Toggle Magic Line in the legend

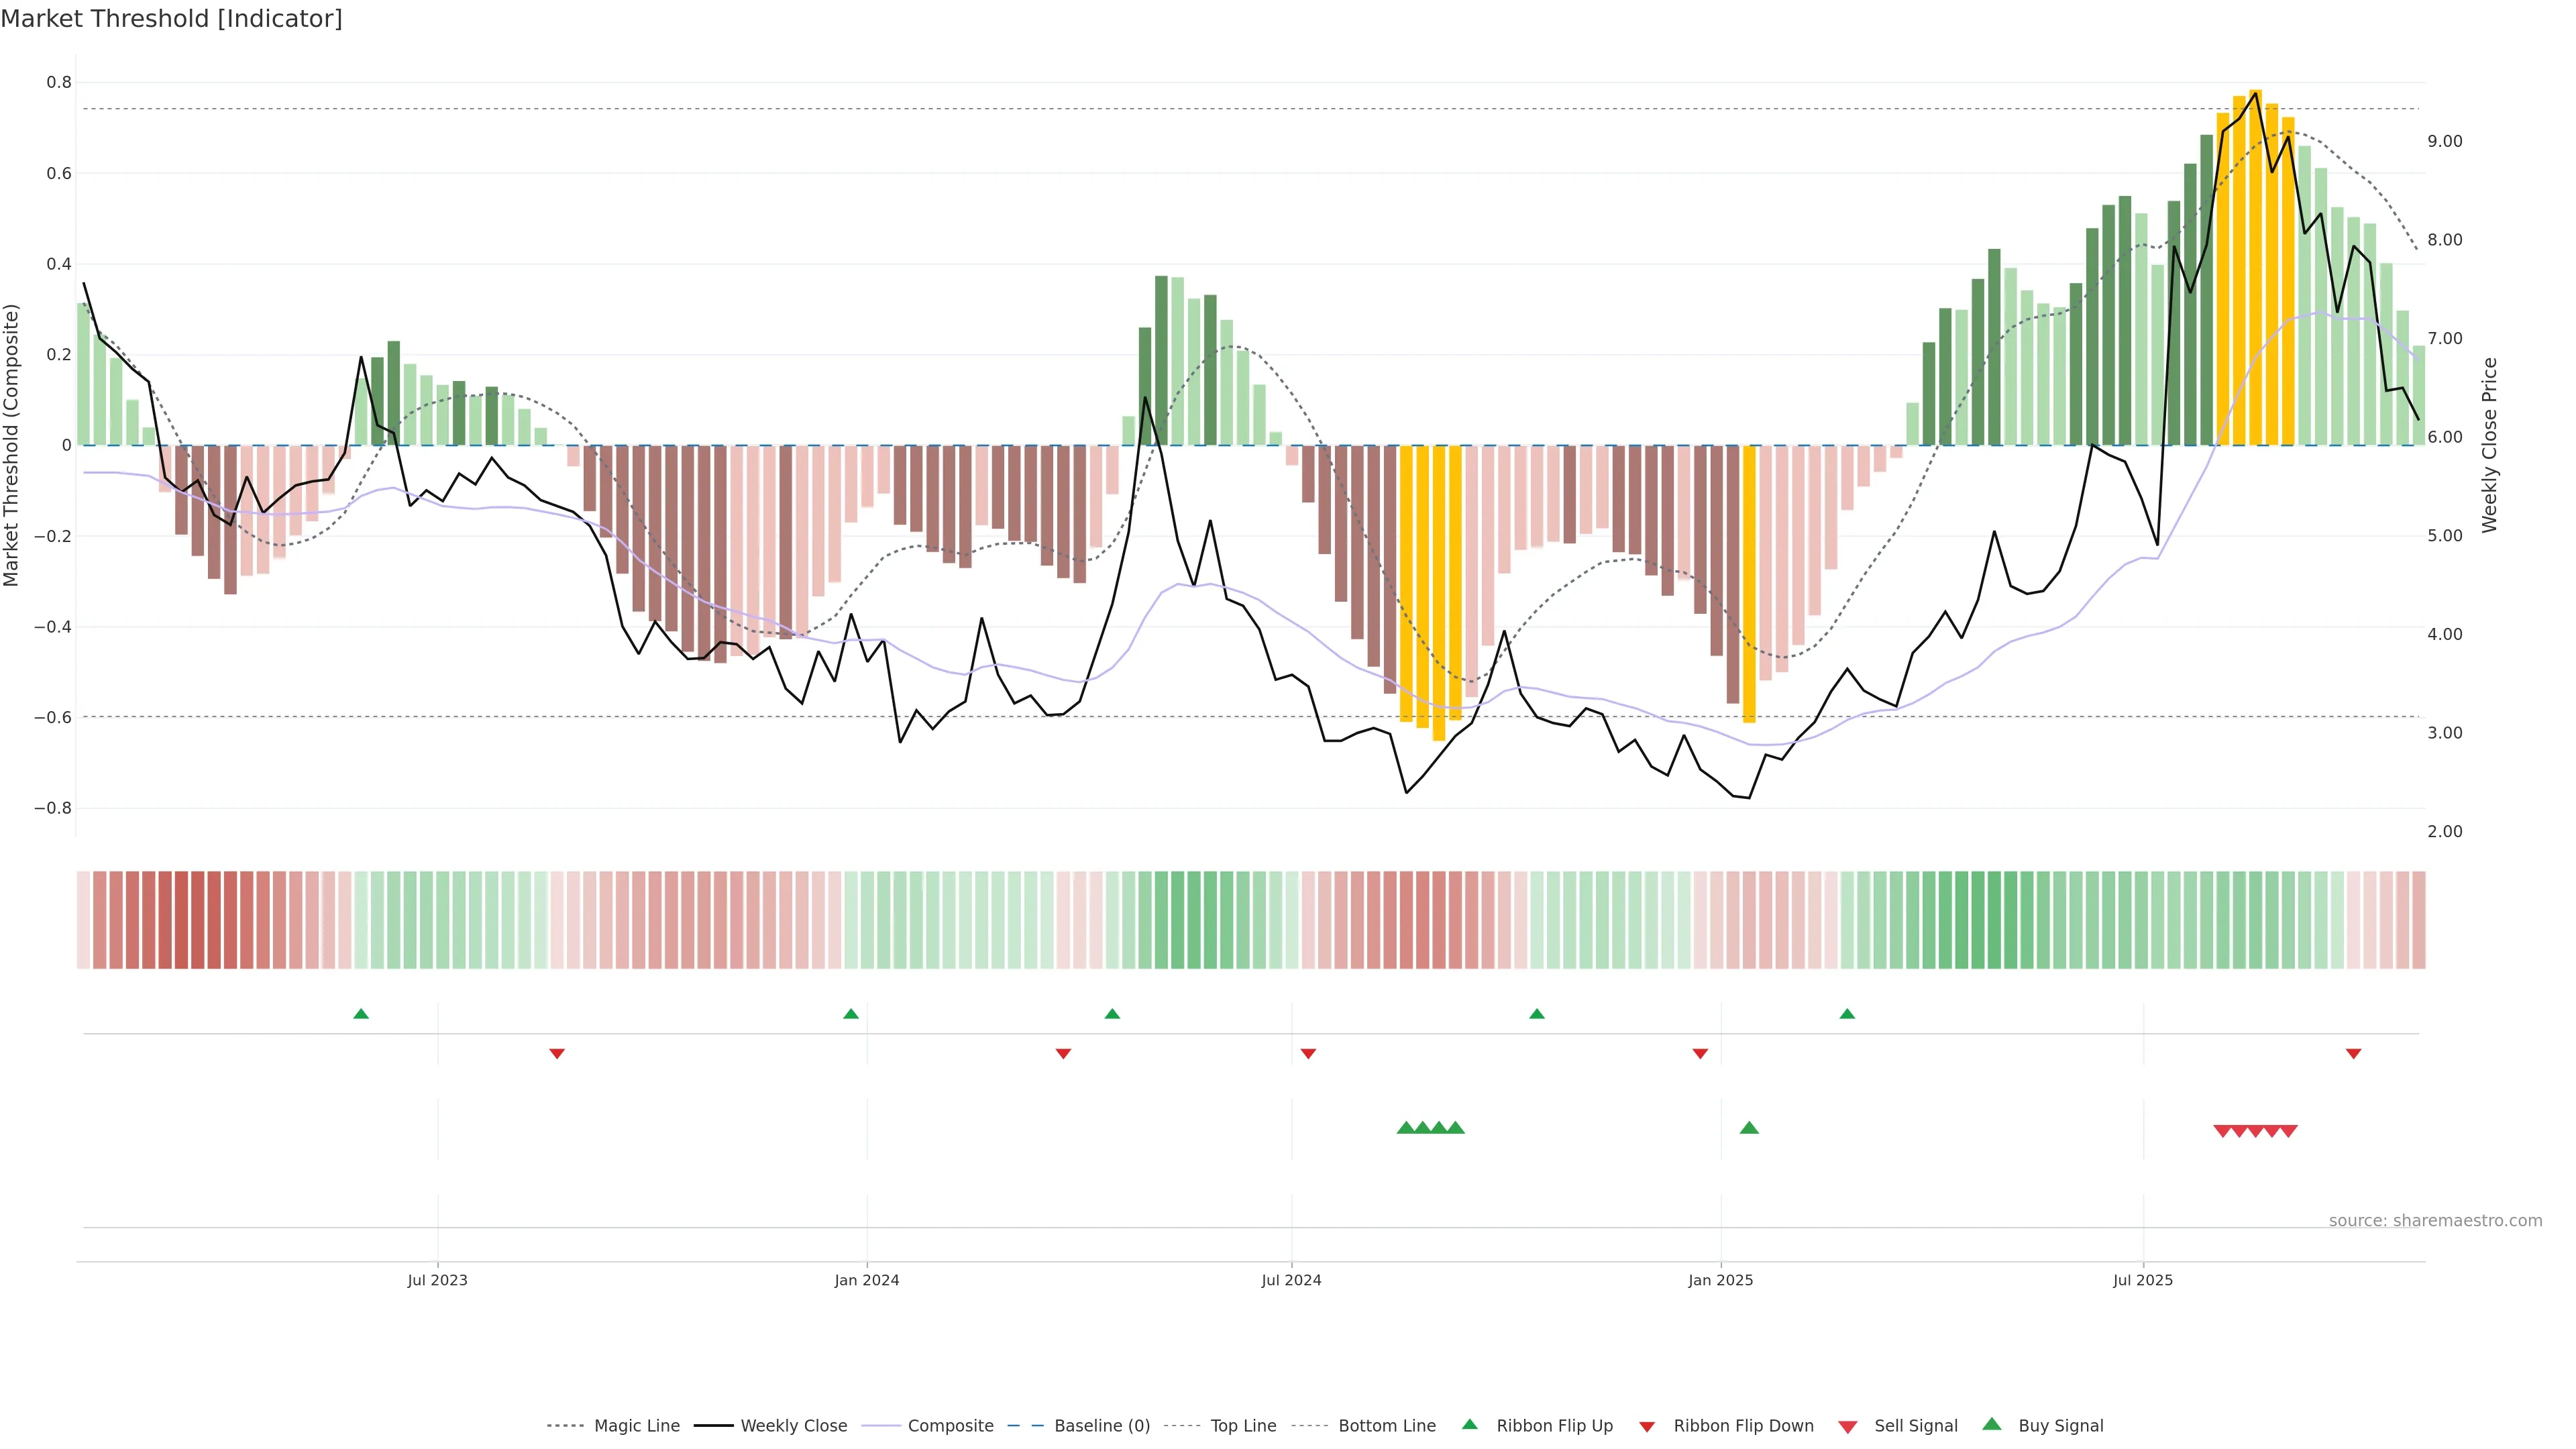pyautogui.click(x=636, y=1426)
